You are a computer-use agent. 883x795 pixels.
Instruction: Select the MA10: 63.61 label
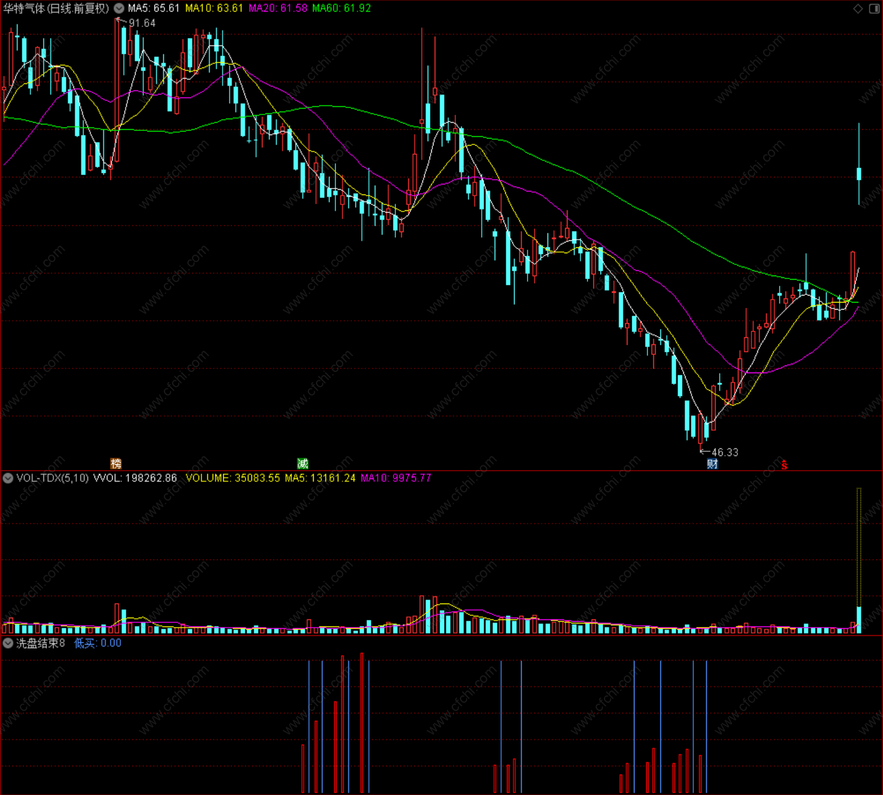point(214,8)
